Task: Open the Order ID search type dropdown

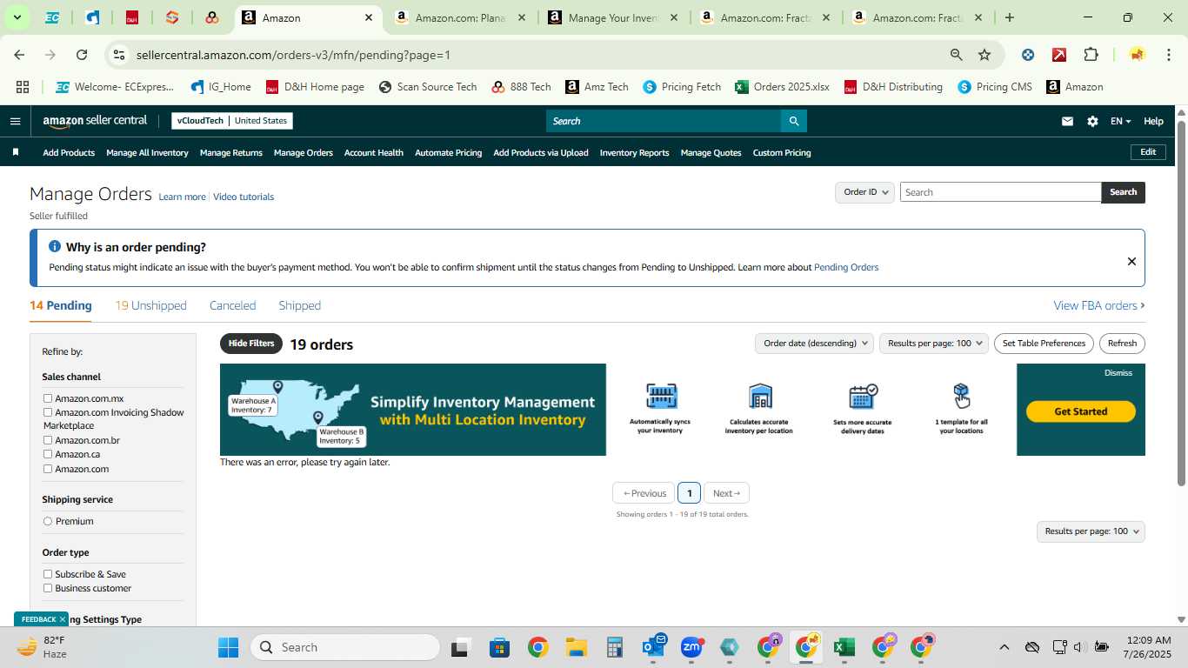Action: (864, 192)
